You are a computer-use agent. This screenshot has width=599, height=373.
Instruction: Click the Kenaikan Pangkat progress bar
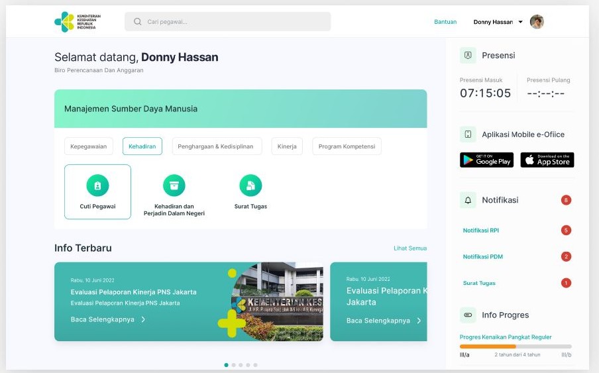click(x=516, y=346)
